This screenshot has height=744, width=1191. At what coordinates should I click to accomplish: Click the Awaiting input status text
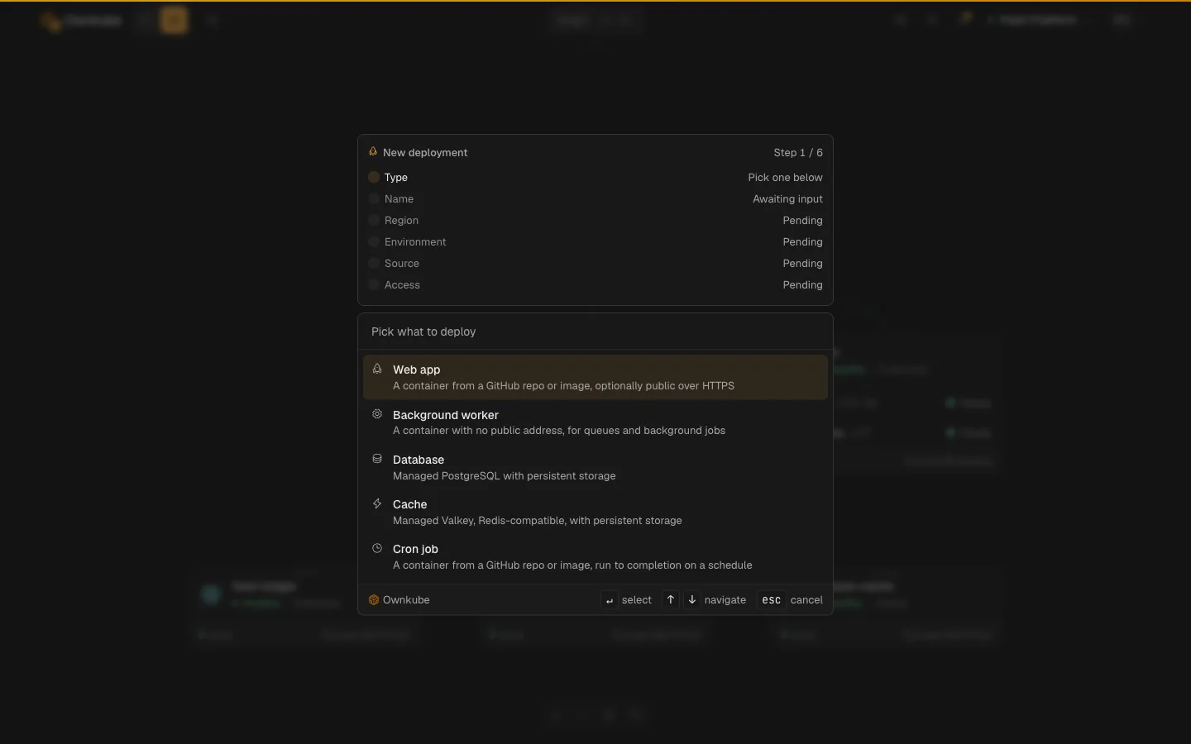tap(787, 198)
